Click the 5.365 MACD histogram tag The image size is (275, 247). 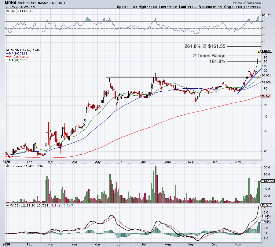point(266,222)
